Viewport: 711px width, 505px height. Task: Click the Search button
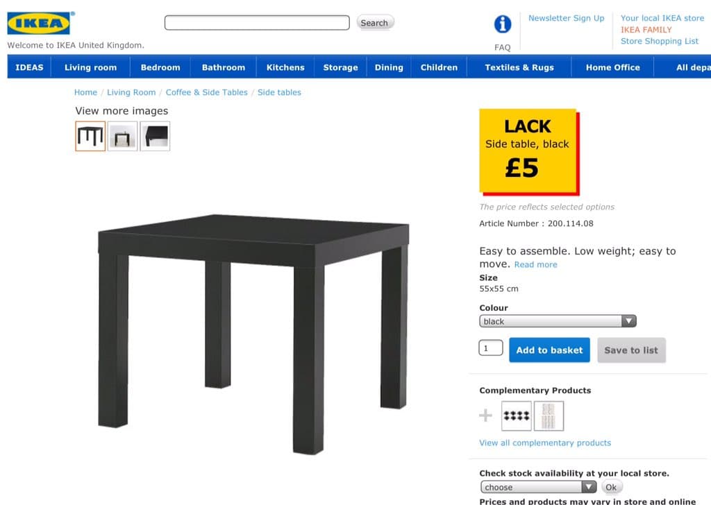pos(374,23)
